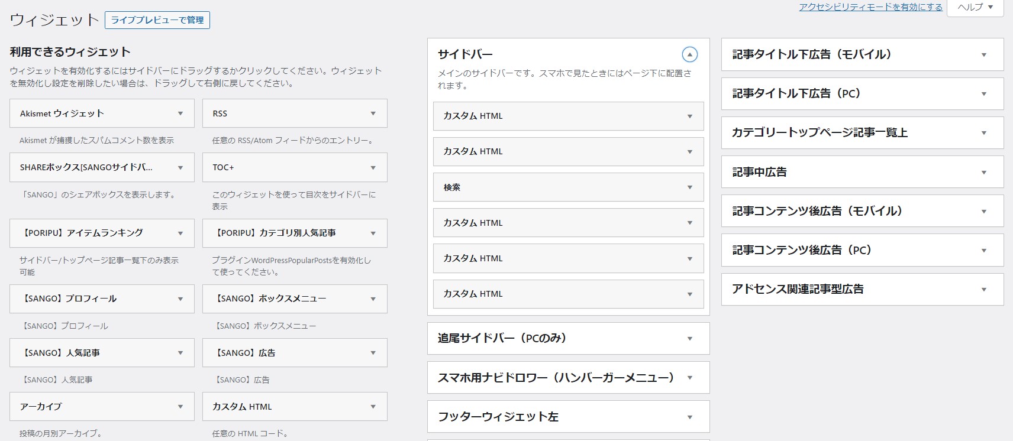Expand 記事タイトル下広告（PC） area
1013x441 pixels.
point(983,94)
